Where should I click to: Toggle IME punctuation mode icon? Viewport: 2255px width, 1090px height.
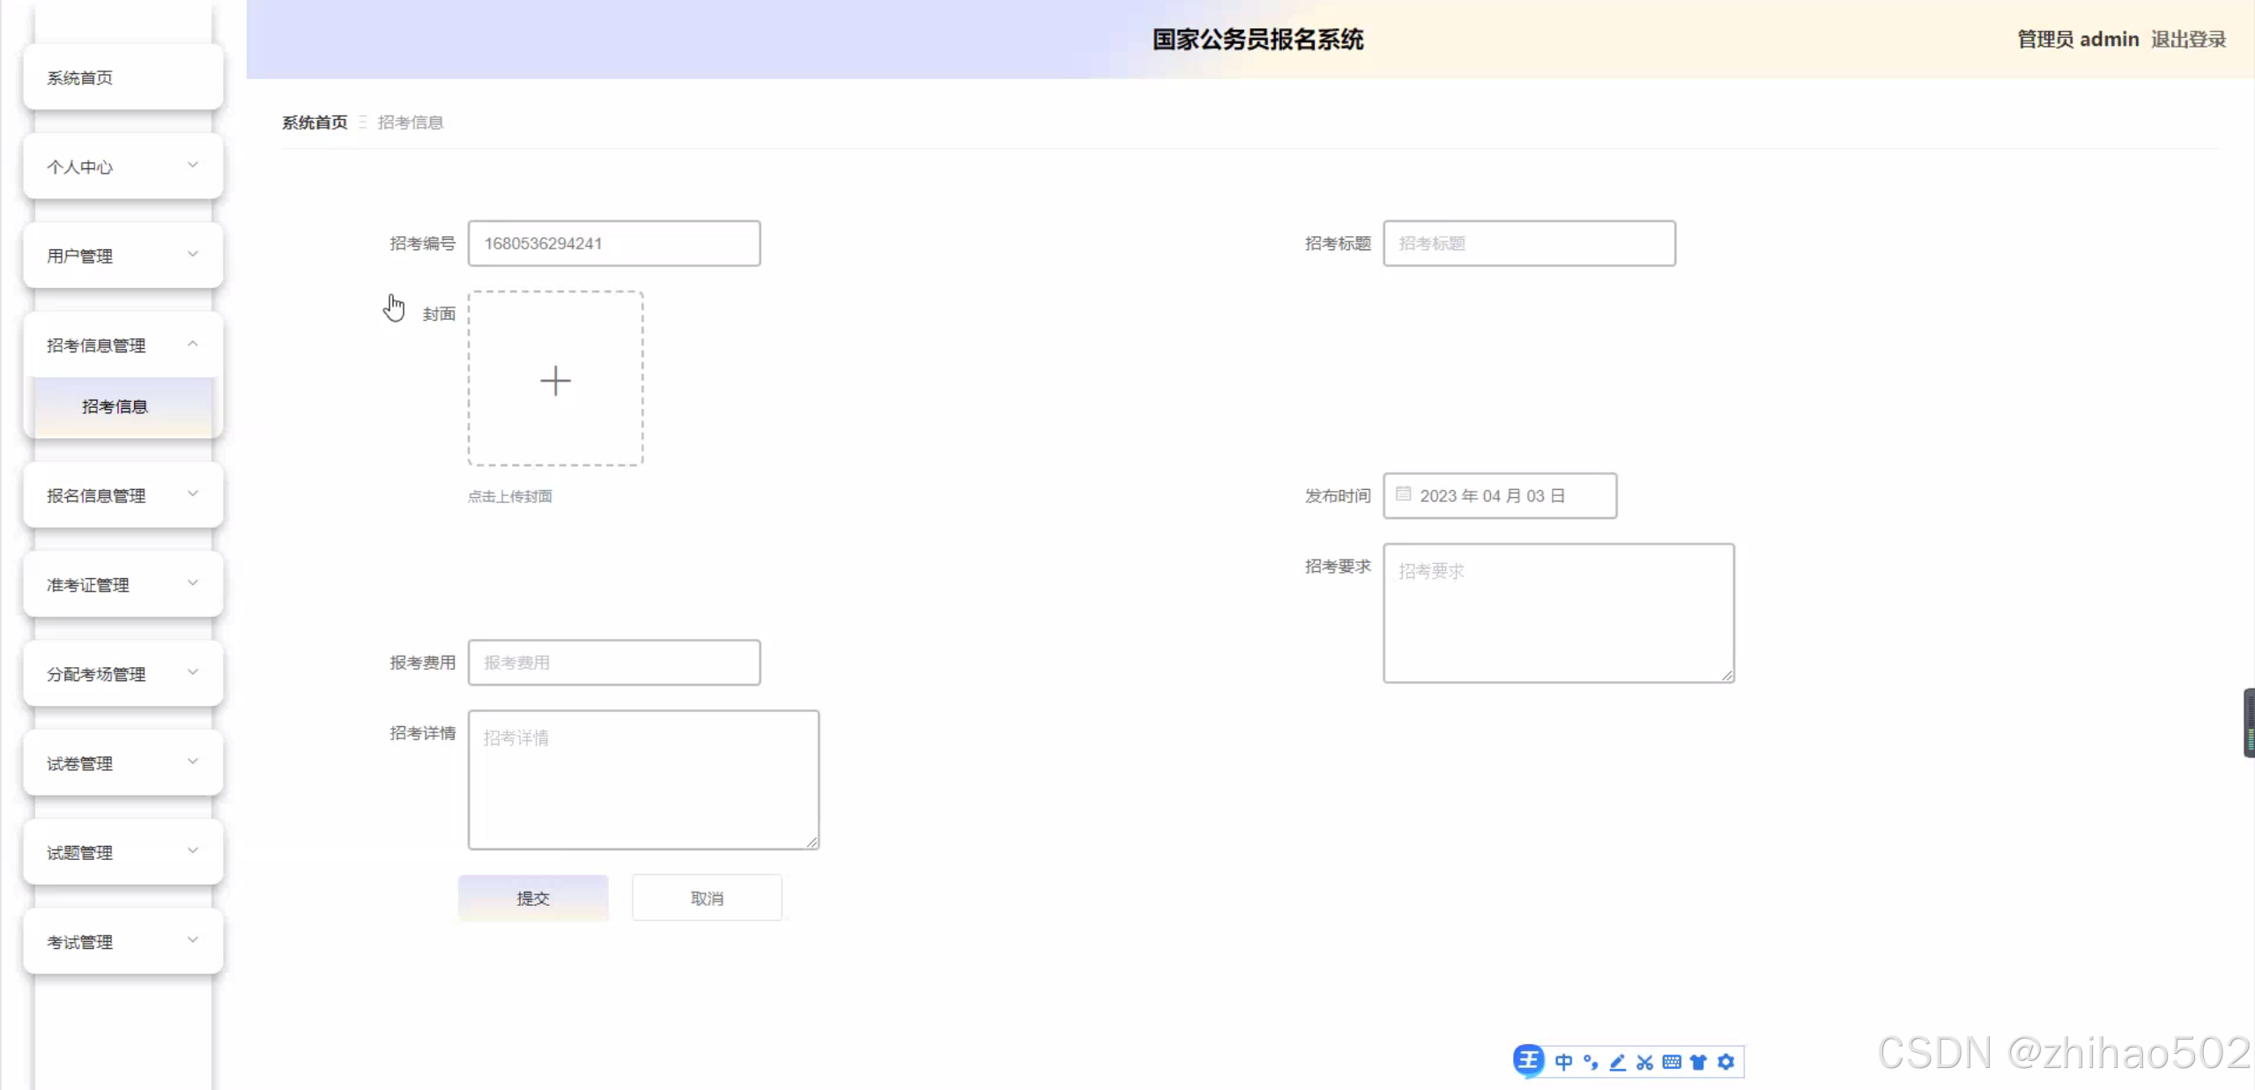(x=1591, y=1062)
